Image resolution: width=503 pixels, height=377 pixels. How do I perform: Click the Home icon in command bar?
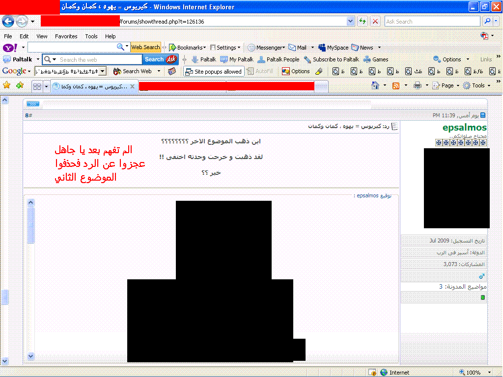[x=375, y=85]
